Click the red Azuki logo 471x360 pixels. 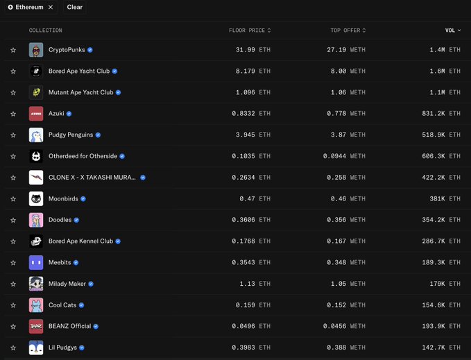pos(36,114)
